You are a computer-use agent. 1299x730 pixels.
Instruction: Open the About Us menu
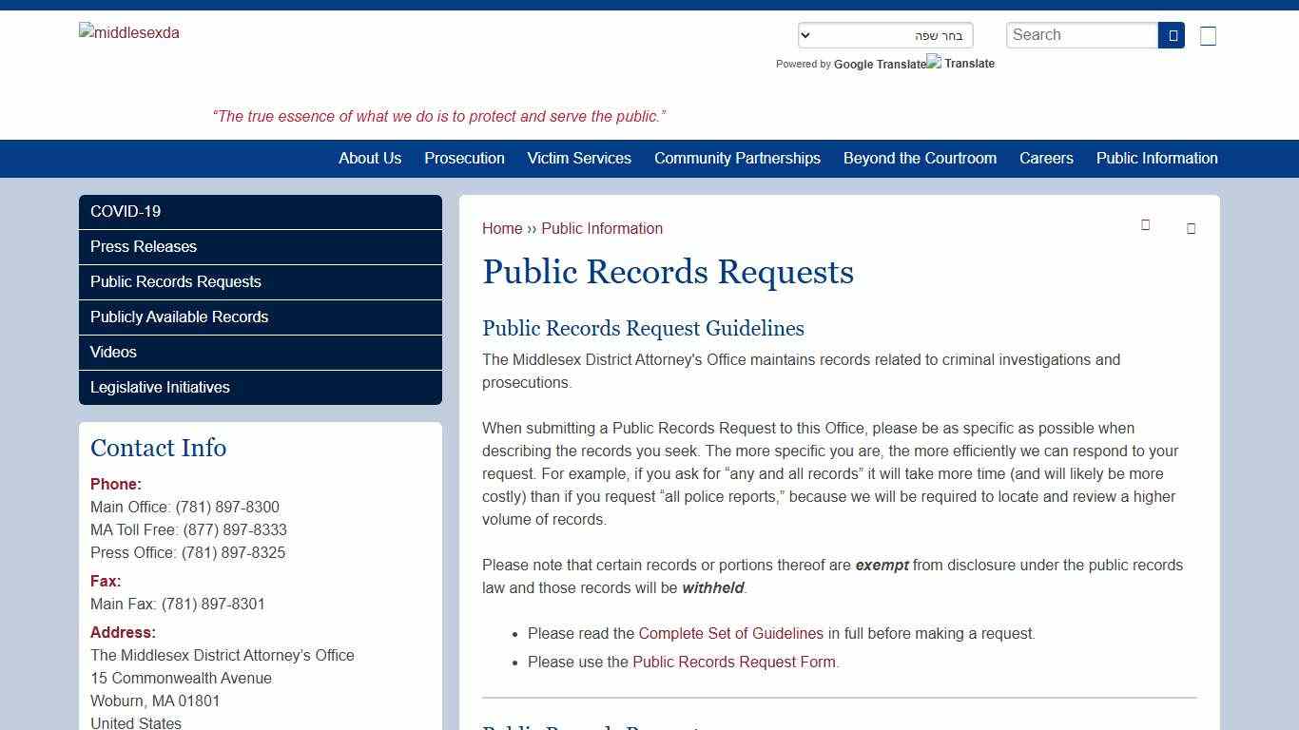click(370, 159)
